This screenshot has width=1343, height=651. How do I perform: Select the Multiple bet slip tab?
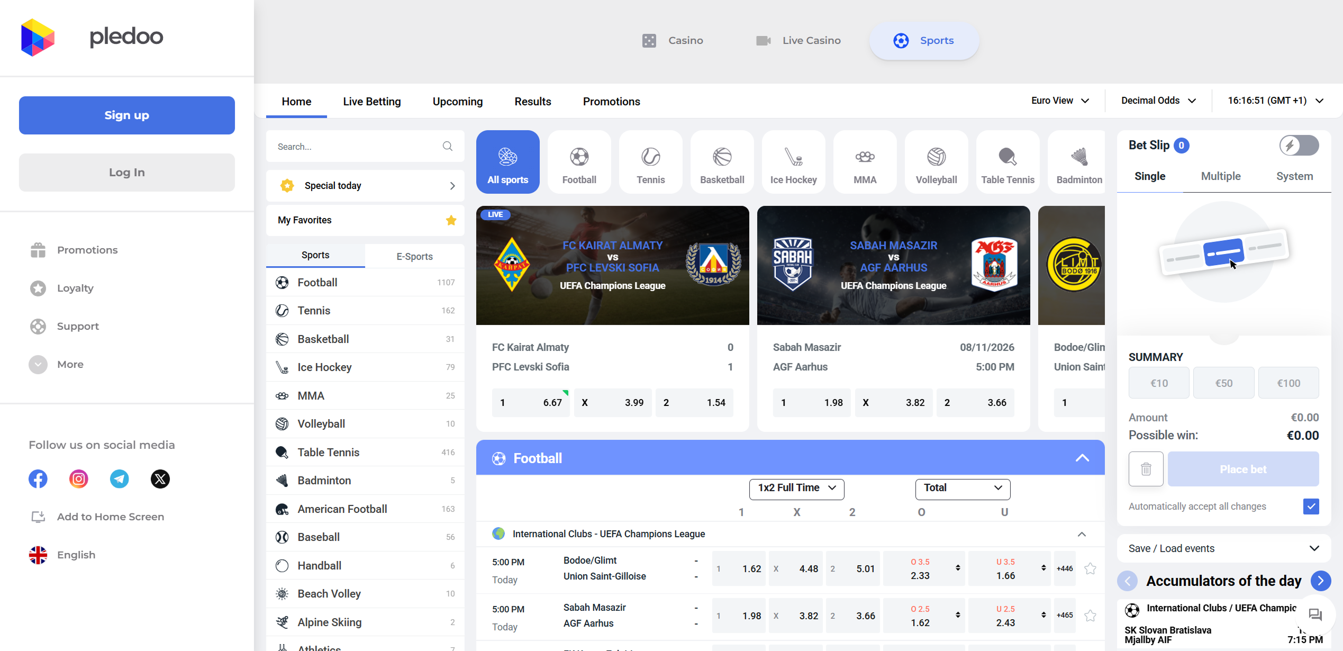[1221, 176]
